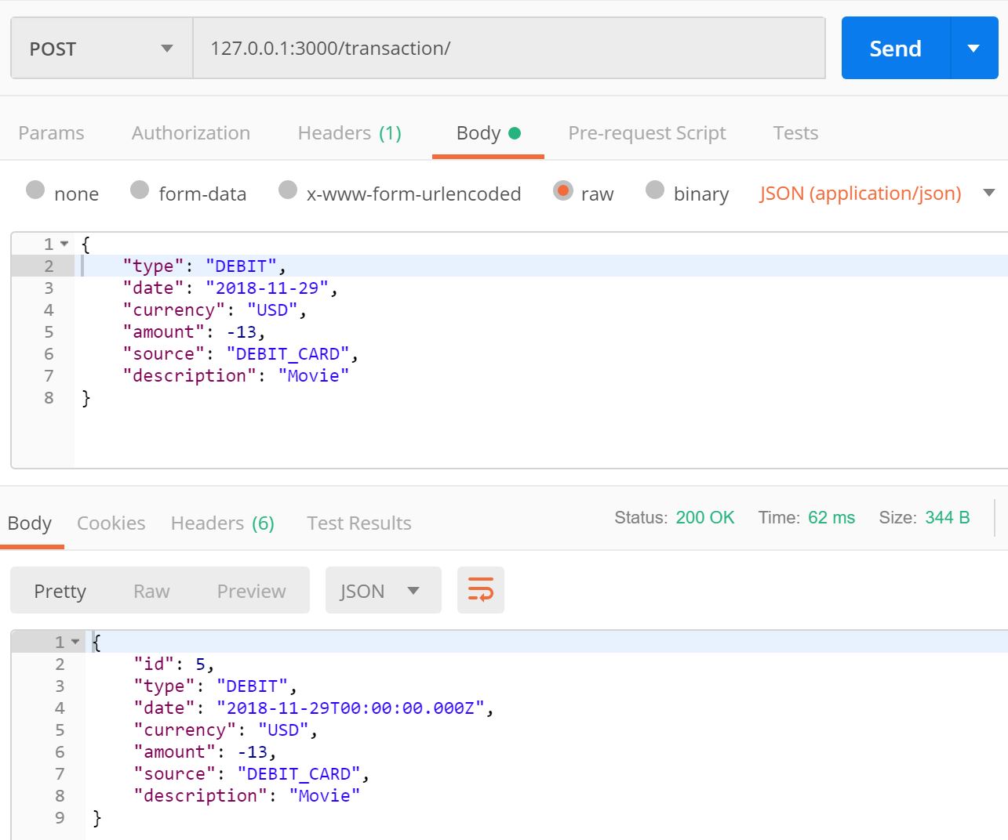1008x840 pixels.
Task: Open the POST method dropdown
Action: (102, 49)
